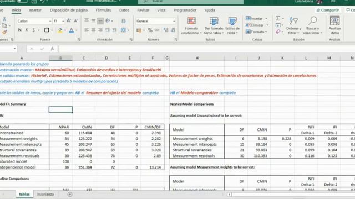Click insert function fx button
This screenshot has height=199, width=355.
pos(52,49)
